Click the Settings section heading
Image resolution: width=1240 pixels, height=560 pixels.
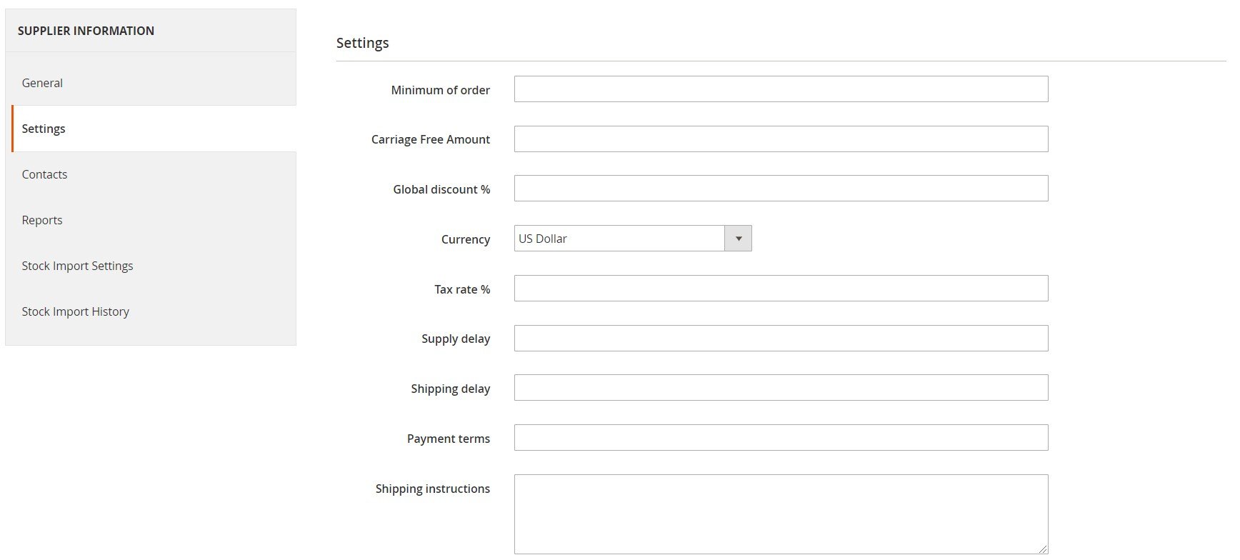[x=362, y=43]
